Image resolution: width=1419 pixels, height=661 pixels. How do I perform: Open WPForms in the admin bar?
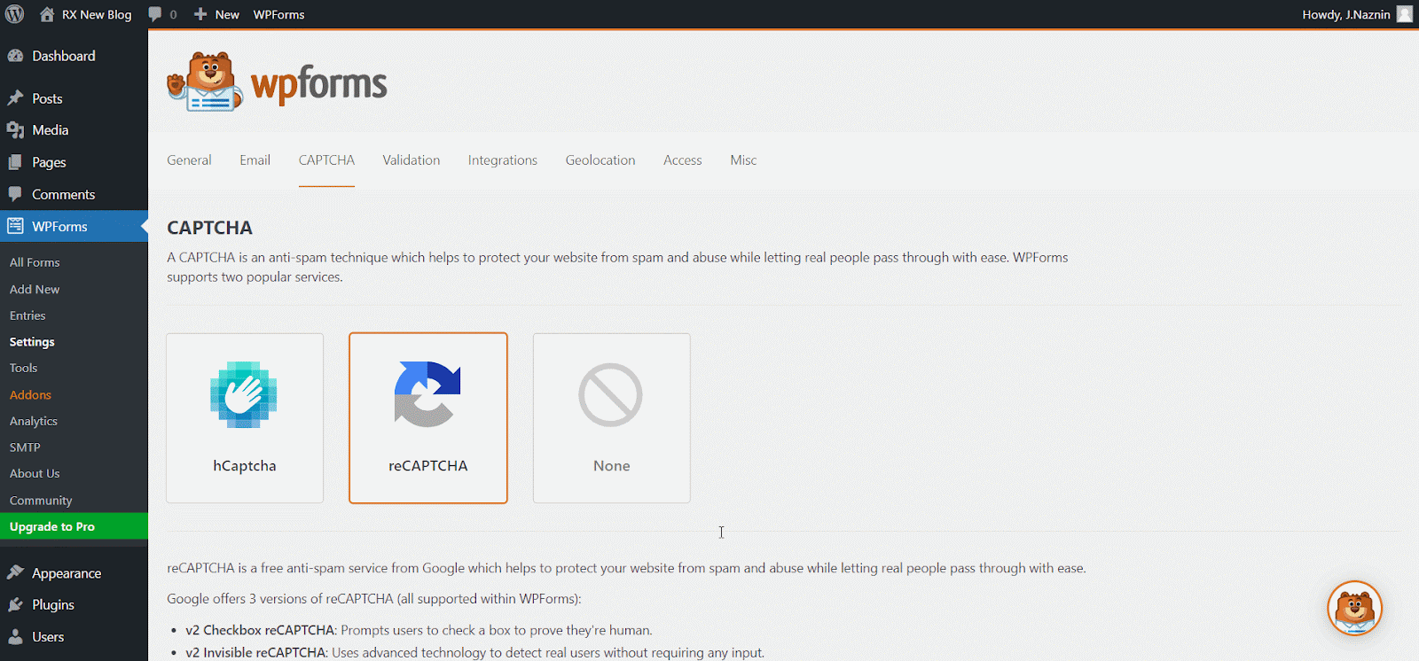click(x=278, y=14)
